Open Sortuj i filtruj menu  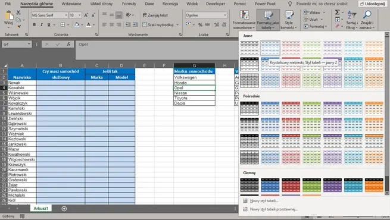click(352, 20)
